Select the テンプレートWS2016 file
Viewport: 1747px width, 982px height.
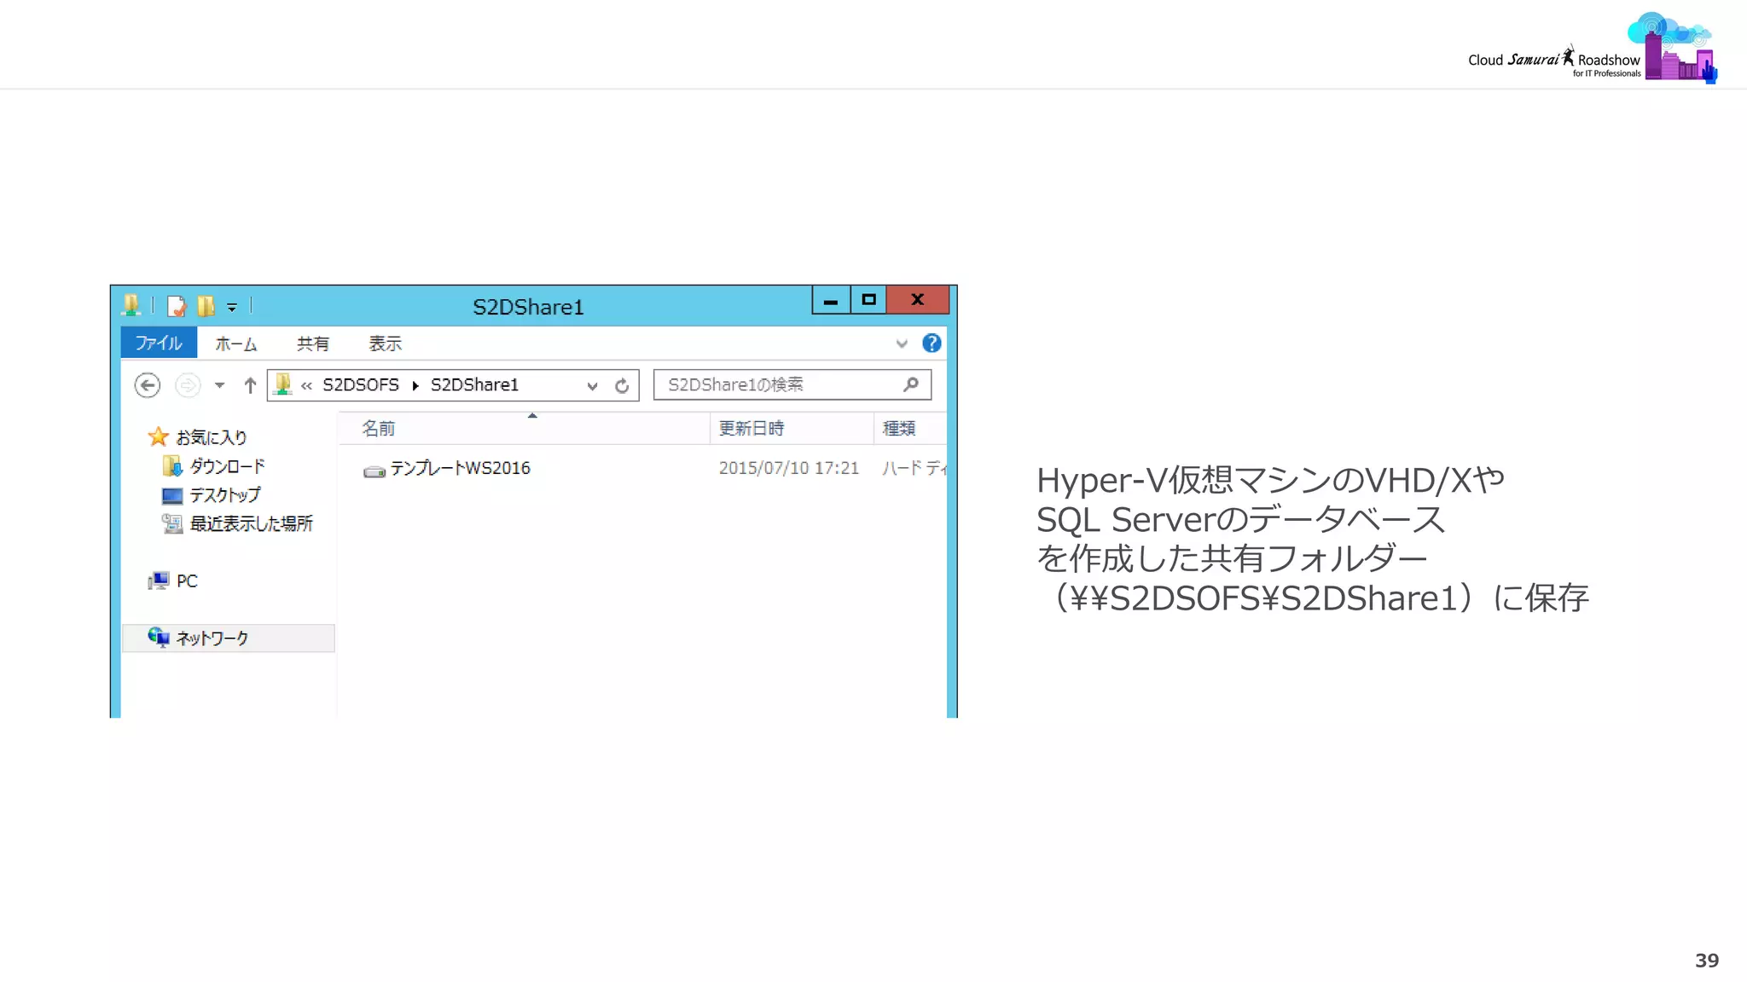[460, 468]
